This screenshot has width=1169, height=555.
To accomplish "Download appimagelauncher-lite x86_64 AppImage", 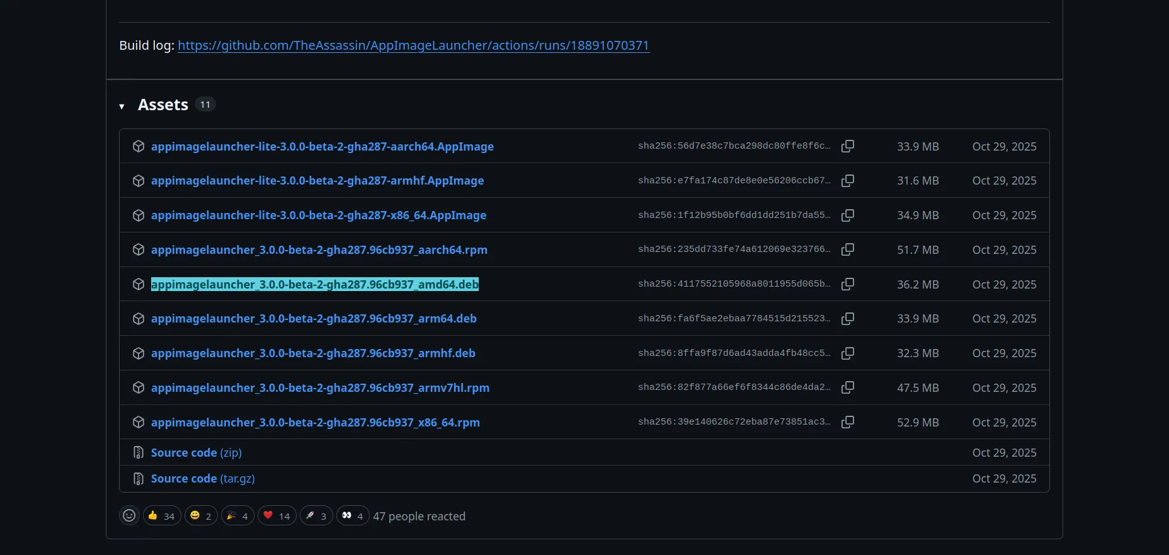I will [319, 215].
